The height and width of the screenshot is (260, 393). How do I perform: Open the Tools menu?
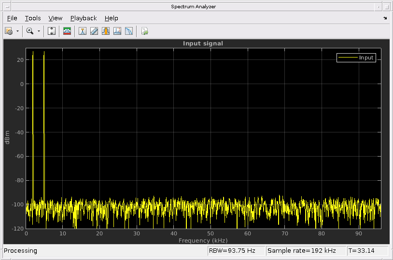point(33,18)
